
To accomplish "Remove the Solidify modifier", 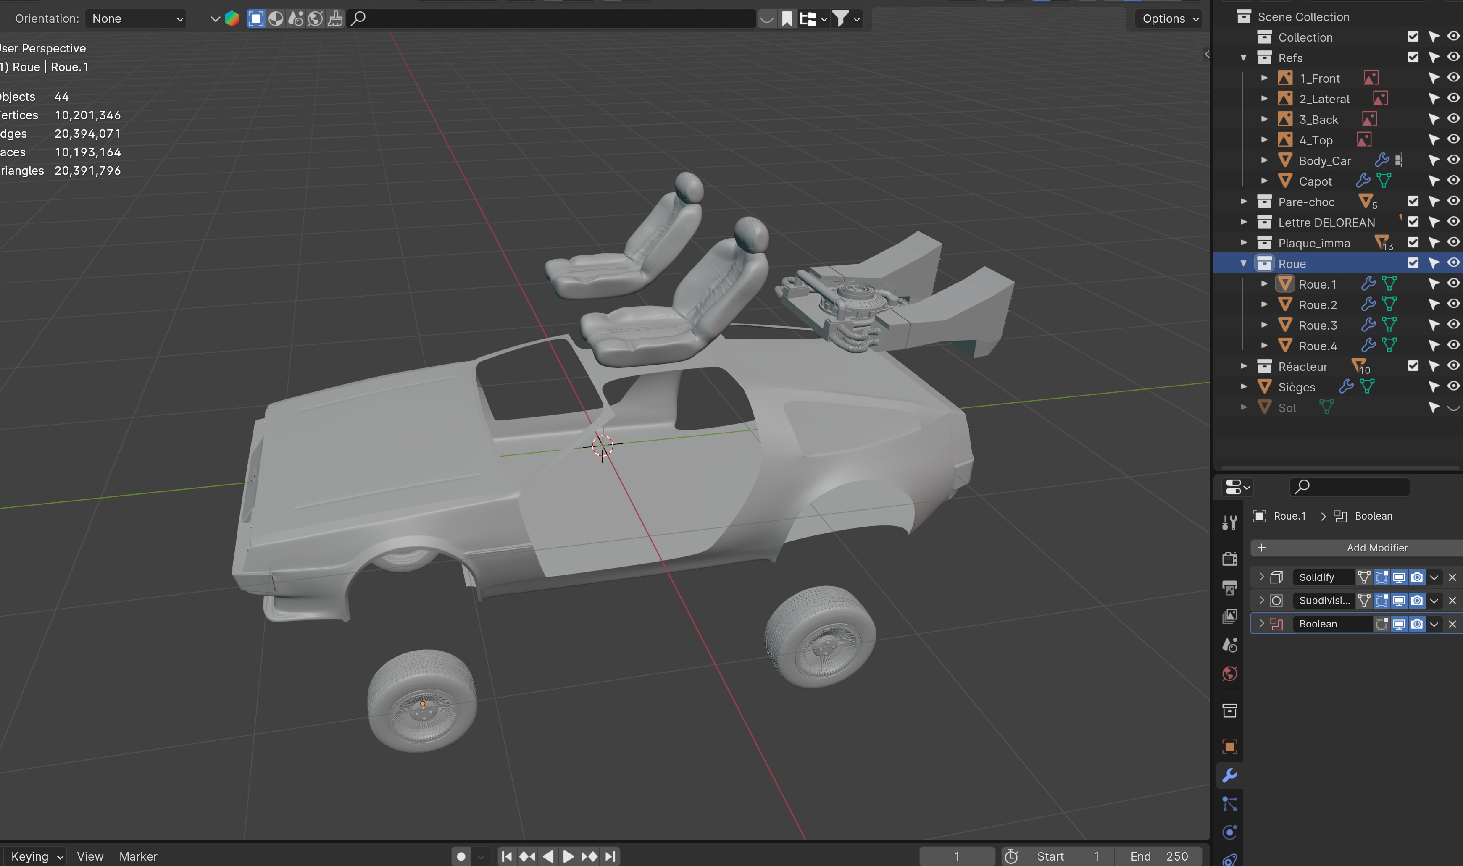I will [1452, 577].
